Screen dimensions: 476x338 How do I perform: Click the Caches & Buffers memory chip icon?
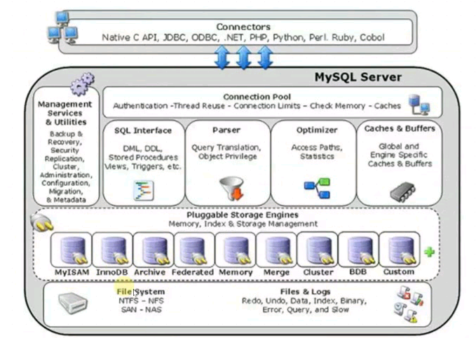(x=402, y=192)
